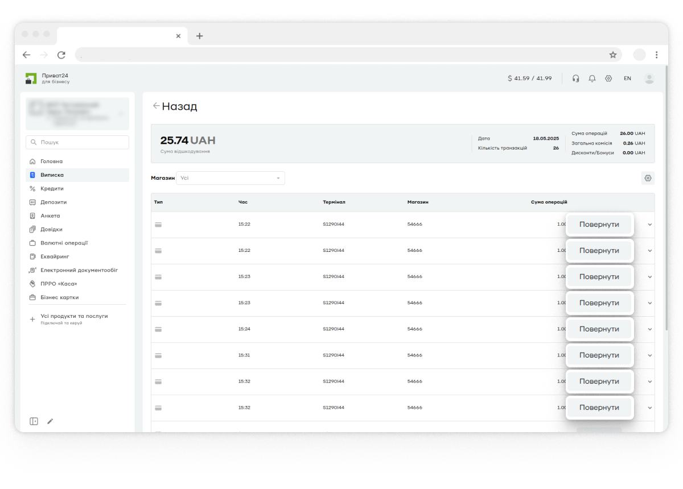Click the headset support icon
683x489 pixels.
pos(575,78)
